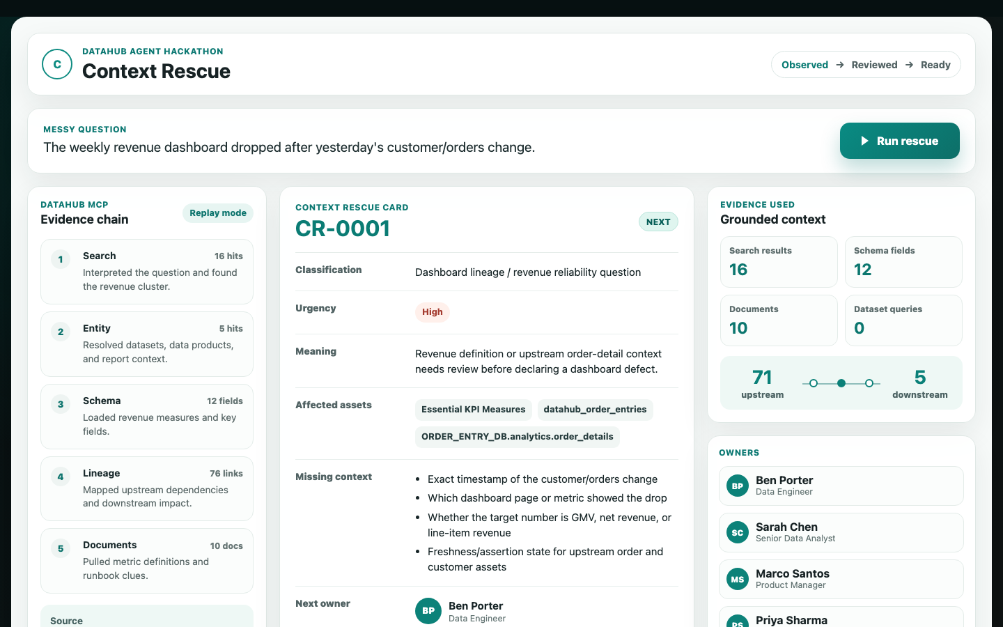
Task: Click the '10 docs' count
Action: 226,546
